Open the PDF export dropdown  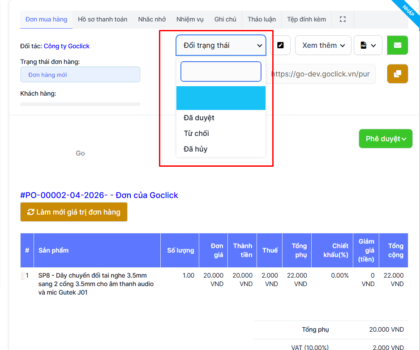[x=368, y=45]
